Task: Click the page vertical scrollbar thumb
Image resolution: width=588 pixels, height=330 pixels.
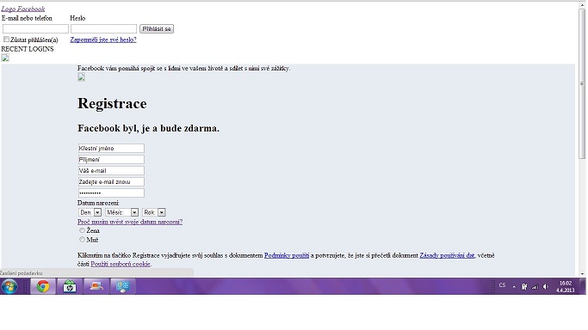Action: point(582,83)
